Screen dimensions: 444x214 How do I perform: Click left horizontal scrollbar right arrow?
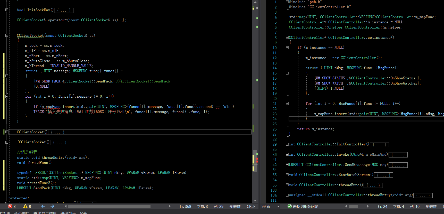[170, 206]
